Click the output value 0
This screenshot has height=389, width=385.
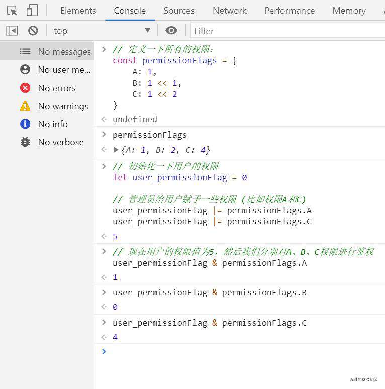tap(115, 307)
